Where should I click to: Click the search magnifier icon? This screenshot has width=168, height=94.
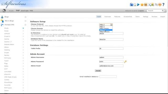pos(163,11)
